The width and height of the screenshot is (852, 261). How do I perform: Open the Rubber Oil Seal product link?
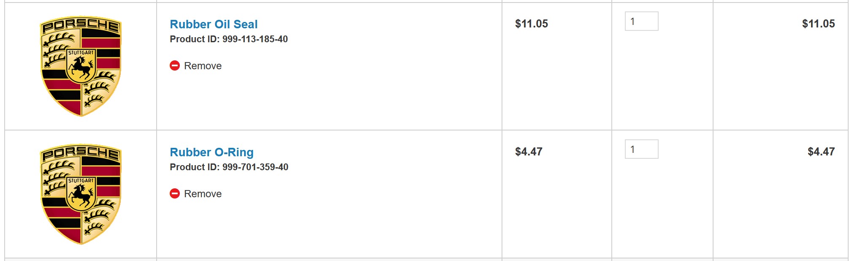click(x=214, y=24)
